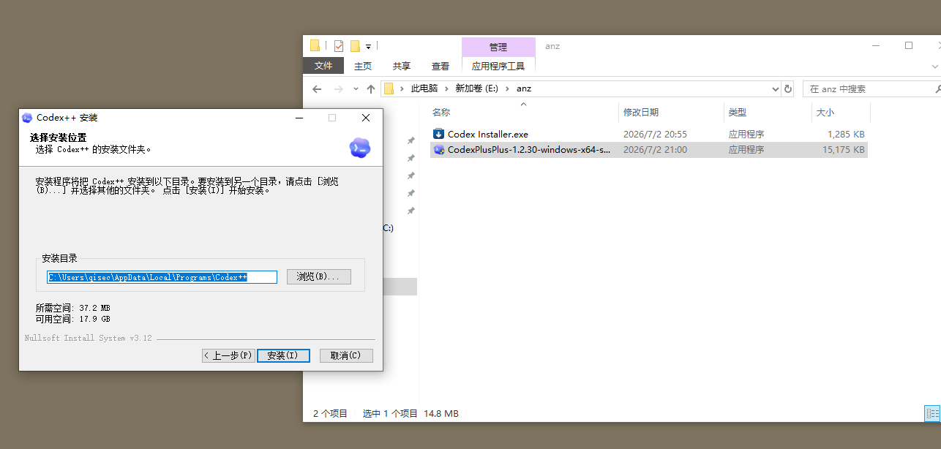Click the 安装(I) install button
Image resolution: width=941 pixels, height=449 pixels.
(x=283, y=355)
